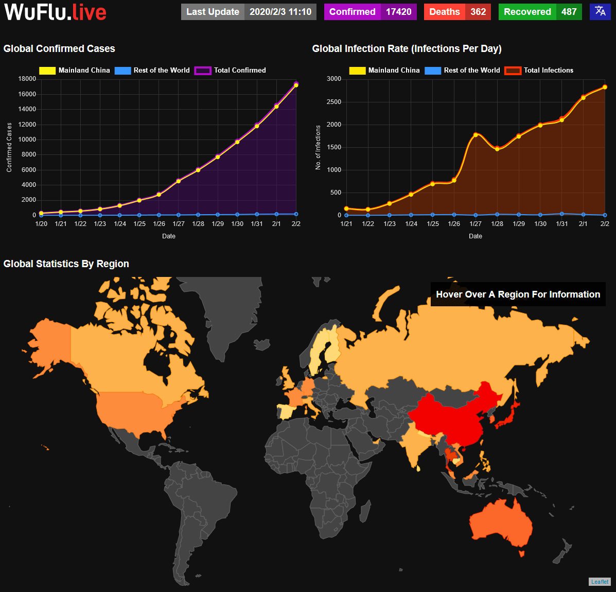Switch to the Global Infection Rate chart
616x592 pixels.
[407, 48]
